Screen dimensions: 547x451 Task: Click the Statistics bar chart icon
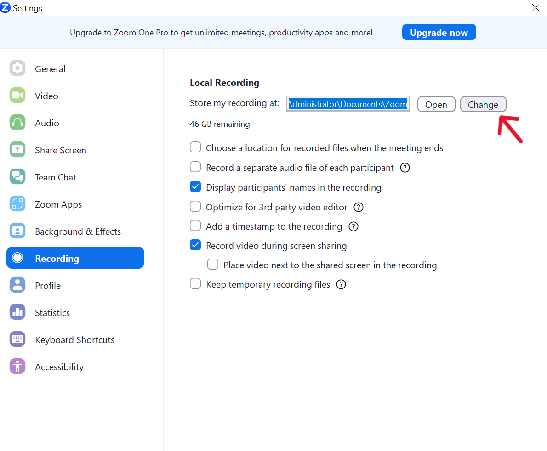click(17, 312)
